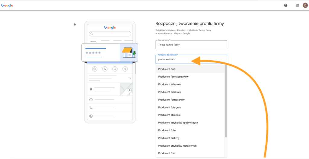Image resolution: width=309 pixels, height=159 pixels.
Task: Click the Google logo inside phone mockup
Action: point(110,27)
